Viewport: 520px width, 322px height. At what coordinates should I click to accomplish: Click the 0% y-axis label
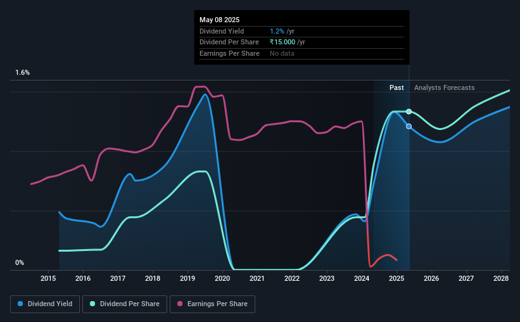[x=20, y=262]
